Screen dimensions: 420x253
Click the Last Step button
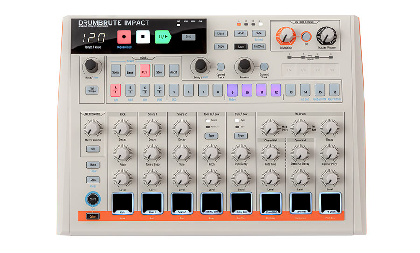(x=259, y=47)
